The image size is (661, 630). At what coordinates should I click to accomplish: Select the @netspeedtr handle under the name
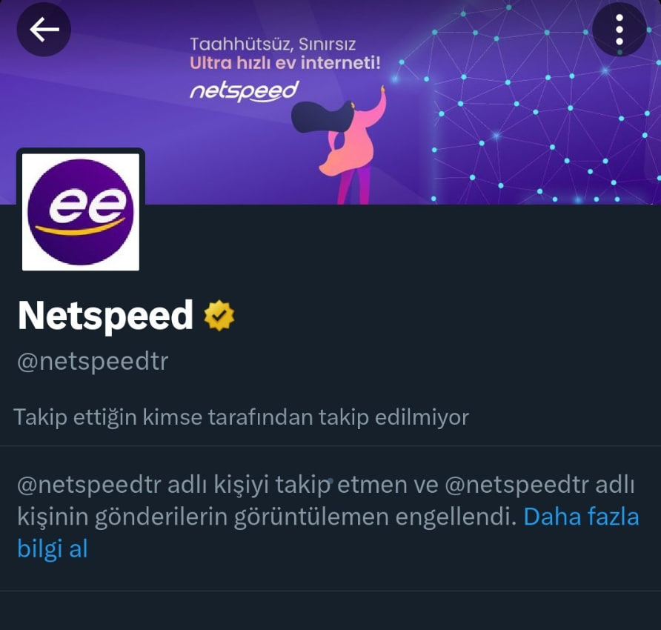click(x=93, y=362)
